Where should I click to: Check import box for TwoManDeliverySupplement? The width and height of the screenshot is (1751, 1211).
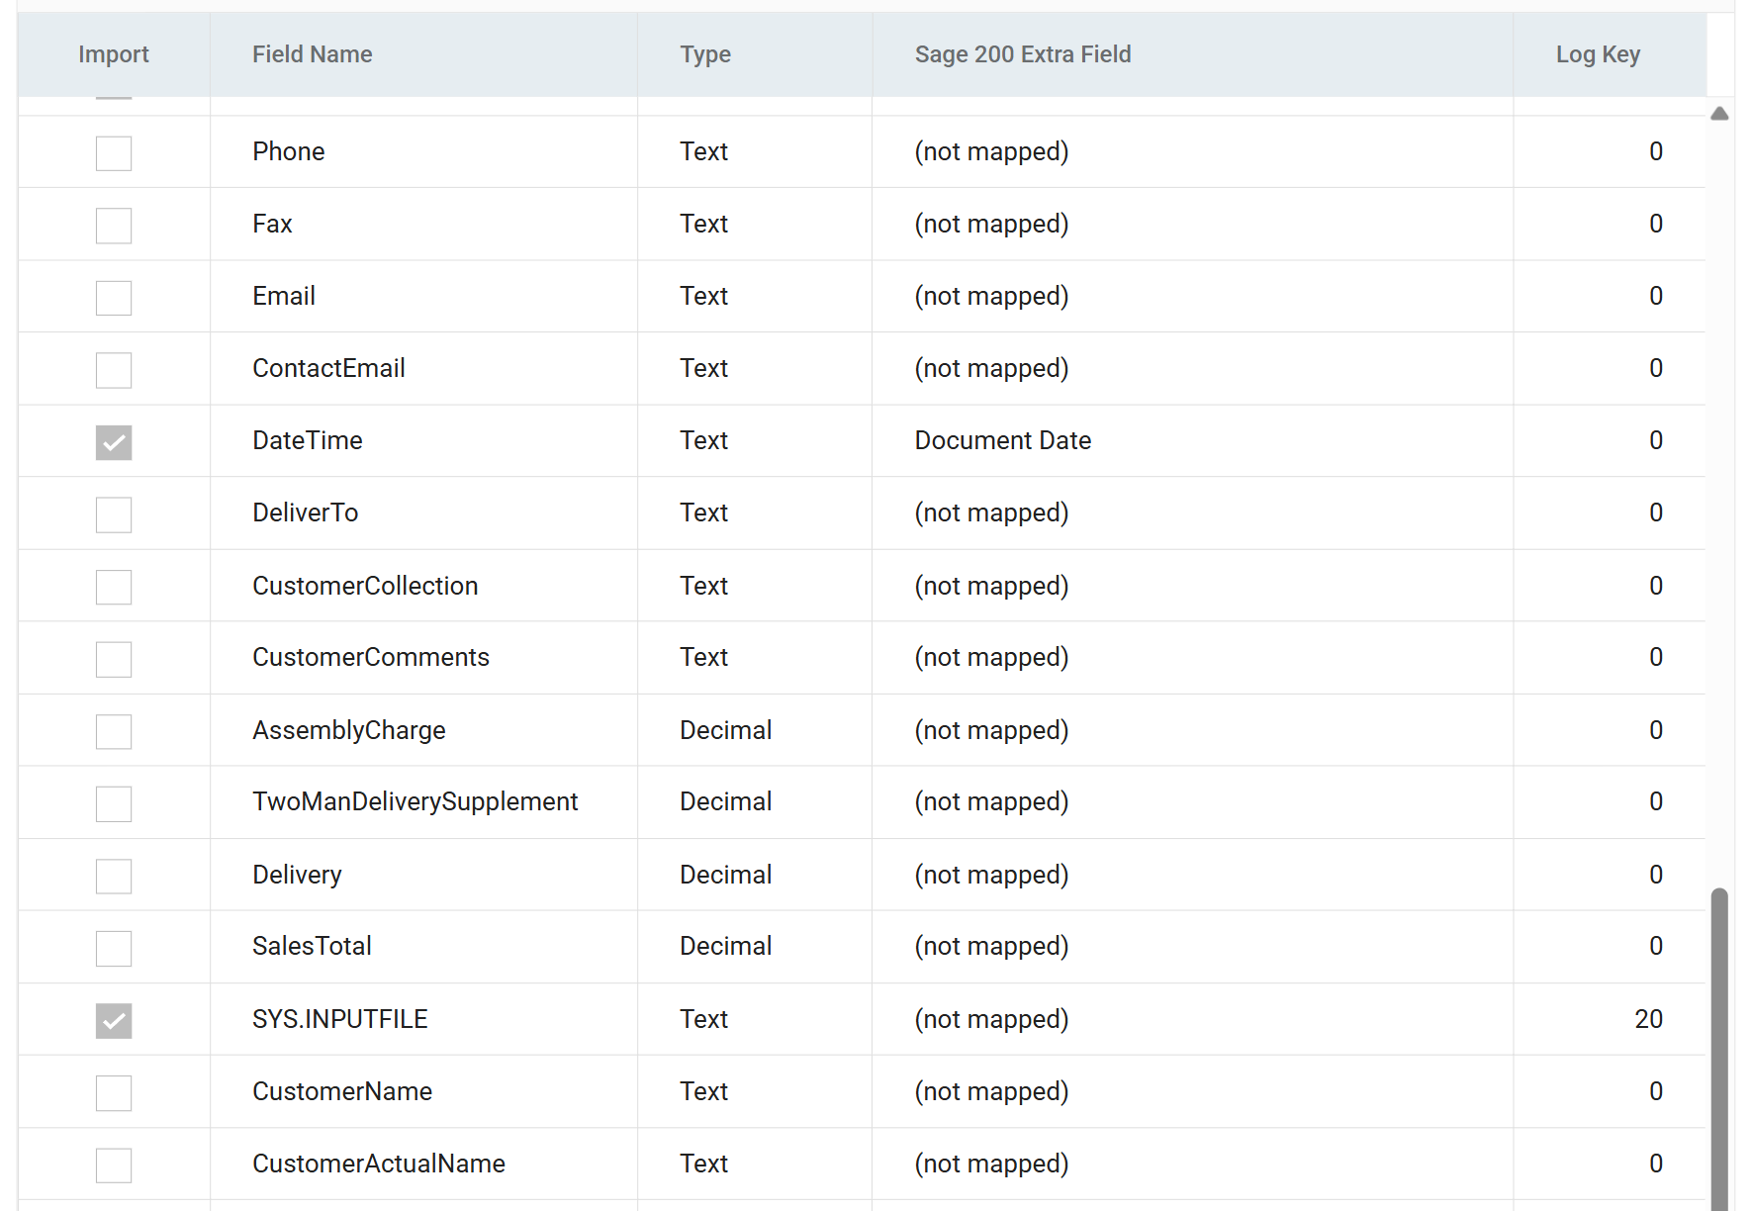[114, 803]
